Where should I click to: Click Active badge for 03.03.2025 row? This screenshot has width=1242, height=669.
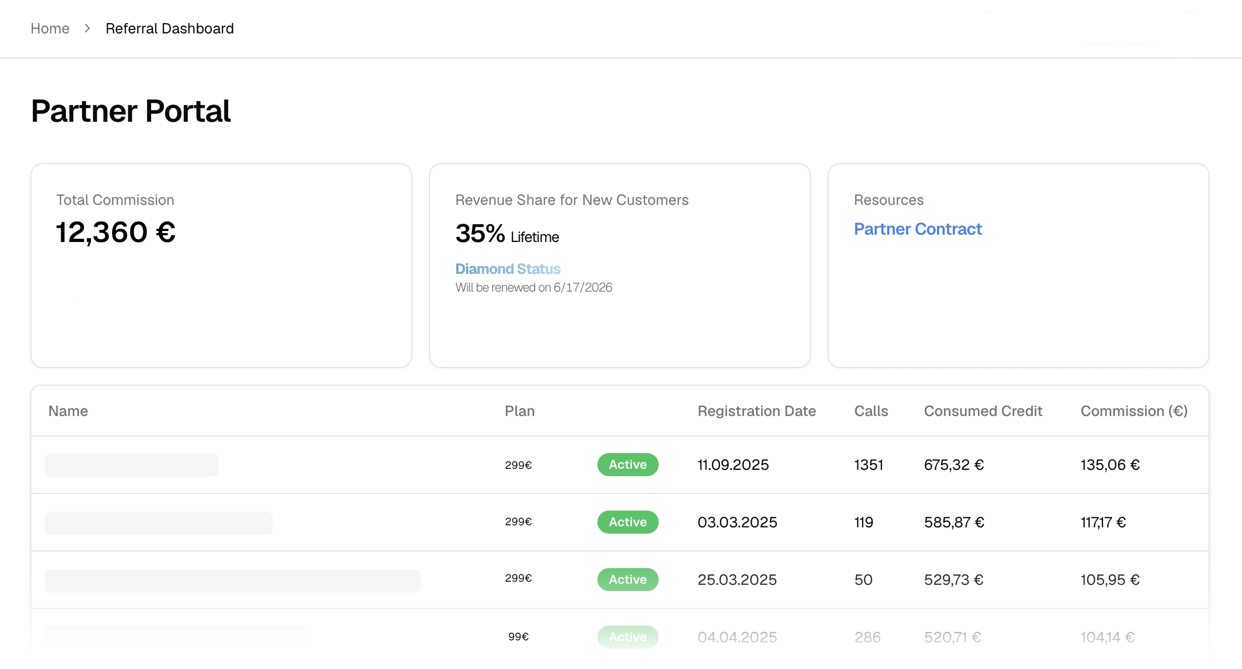coord(627,522)
